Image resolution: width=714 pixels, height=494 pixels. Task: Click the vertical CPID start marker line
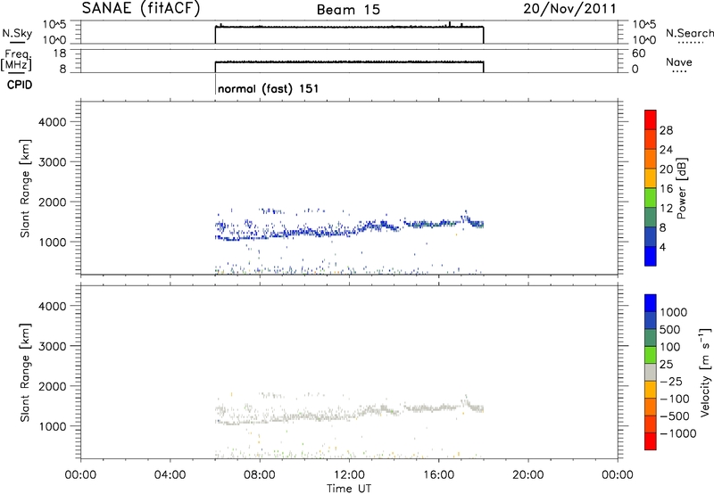pyautogui.click(x=215, y=84)
